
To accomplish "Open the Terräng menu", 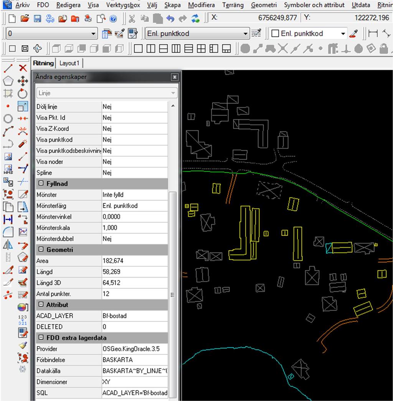I will 233,5.
